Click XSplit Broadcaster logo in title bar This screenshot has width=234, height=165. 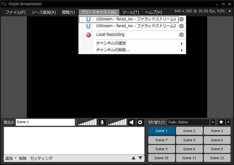(x=4, y=4)
